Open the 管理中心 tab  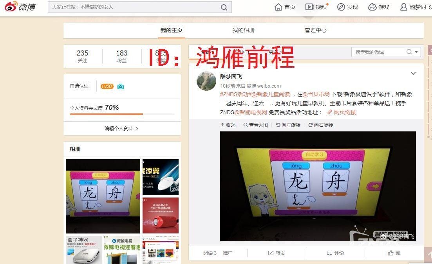[315, 30]
